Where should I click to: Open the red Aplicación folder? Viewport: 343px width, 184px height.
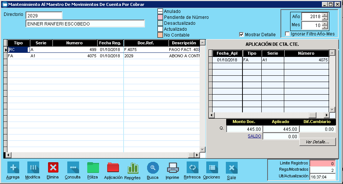[x=113, y=168]
